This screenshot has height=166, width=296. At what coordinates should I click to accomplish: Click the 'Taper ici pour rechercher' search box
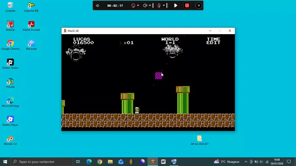click(41, 162)
